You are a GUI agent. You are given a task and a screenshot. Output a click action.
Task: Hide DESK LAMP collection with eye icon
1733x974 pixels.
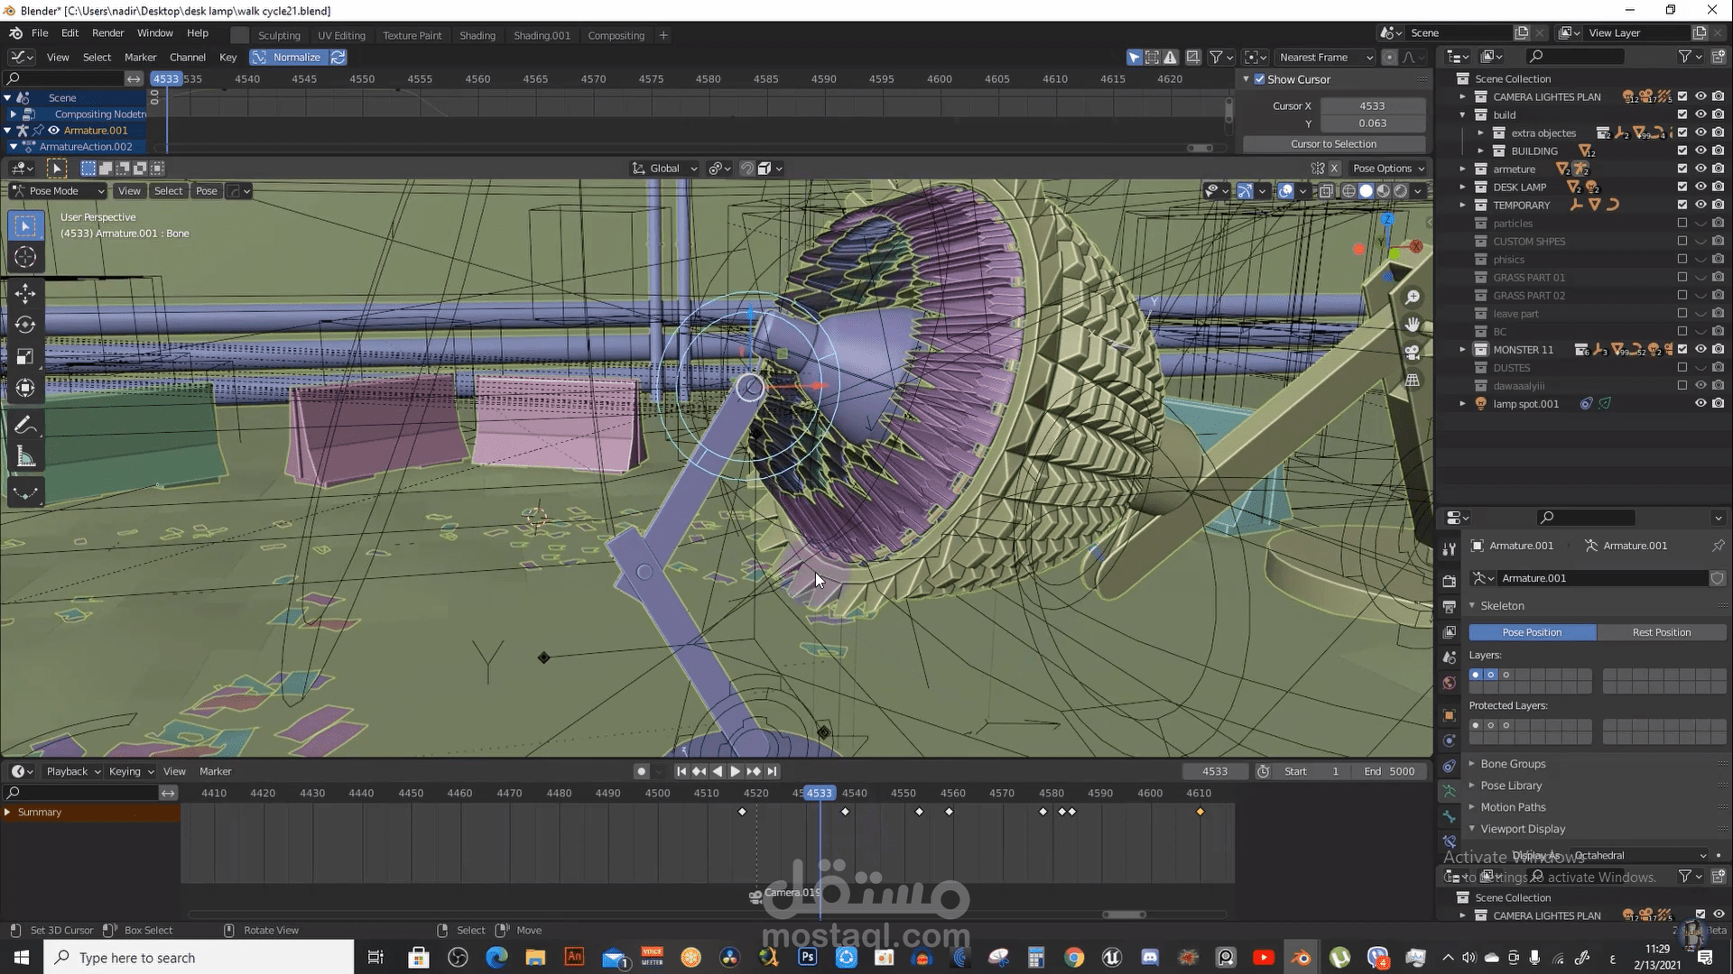click(x=1701, y=187)
